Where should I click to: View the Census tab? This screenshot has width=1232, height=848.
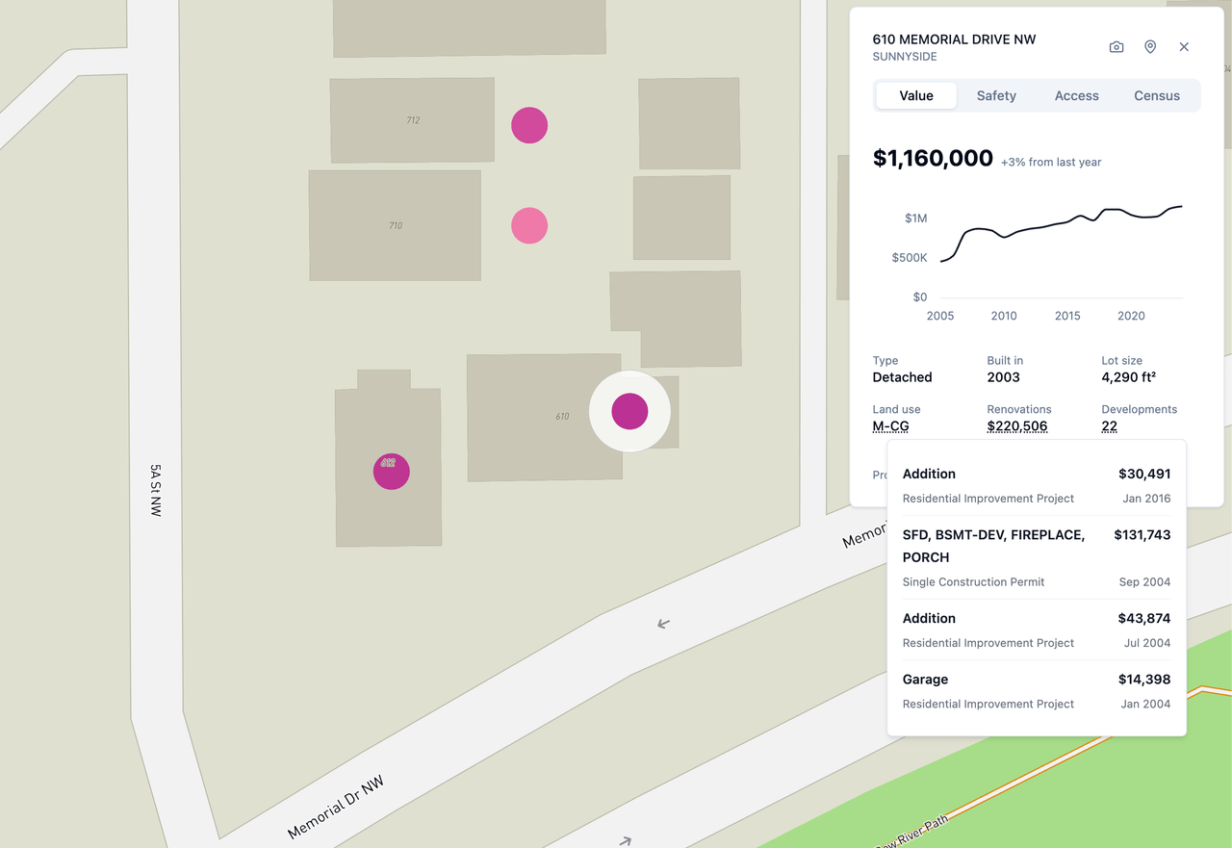pos(1157,95)
